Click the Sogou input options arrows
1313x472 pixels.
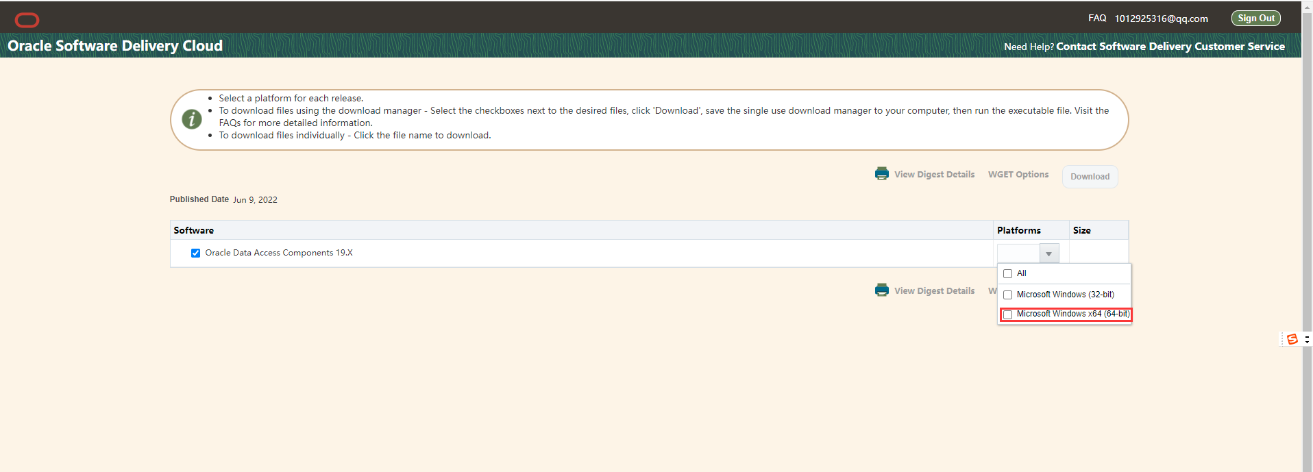coord(1307,339)
